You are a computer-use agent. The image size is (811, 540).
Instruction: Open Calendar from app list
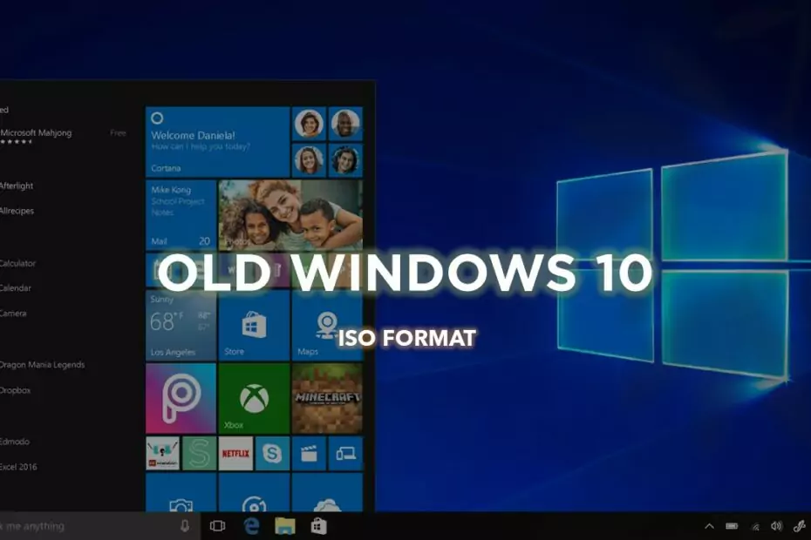(16, 287)
